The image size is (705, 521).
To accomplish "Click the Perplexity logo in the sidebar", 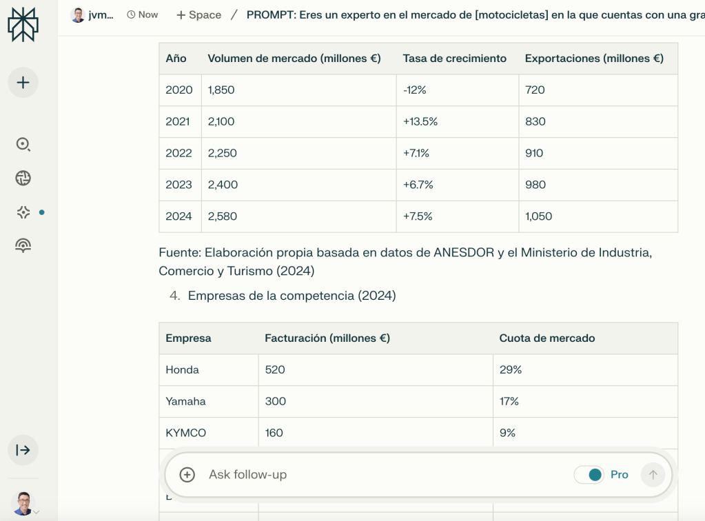I will [23, 25].
